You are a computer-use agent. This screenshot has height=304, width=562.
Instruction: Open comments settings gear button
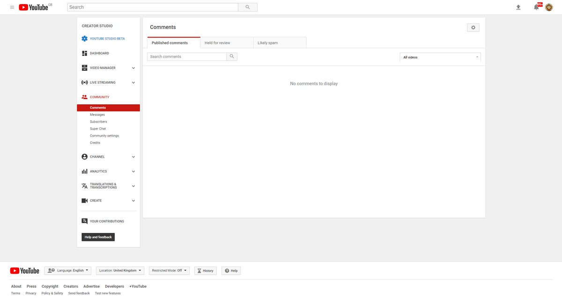coord(473,28)
